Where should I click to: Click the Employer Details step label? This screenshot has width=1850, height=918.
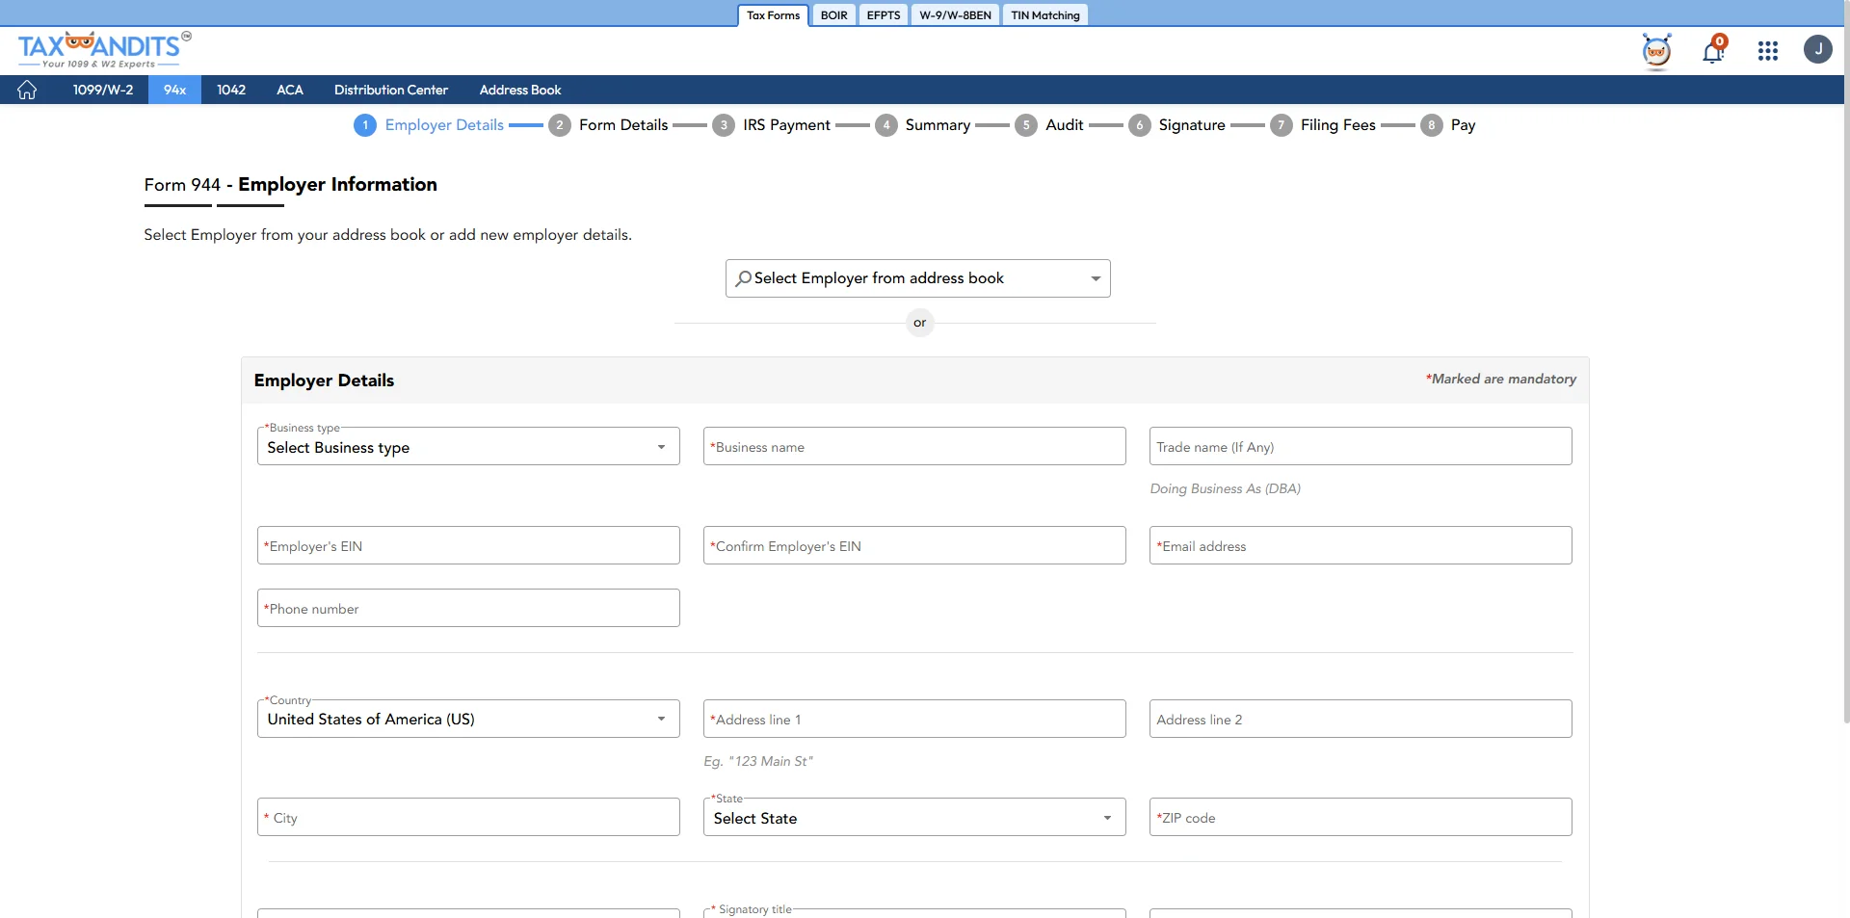[444, 125]
